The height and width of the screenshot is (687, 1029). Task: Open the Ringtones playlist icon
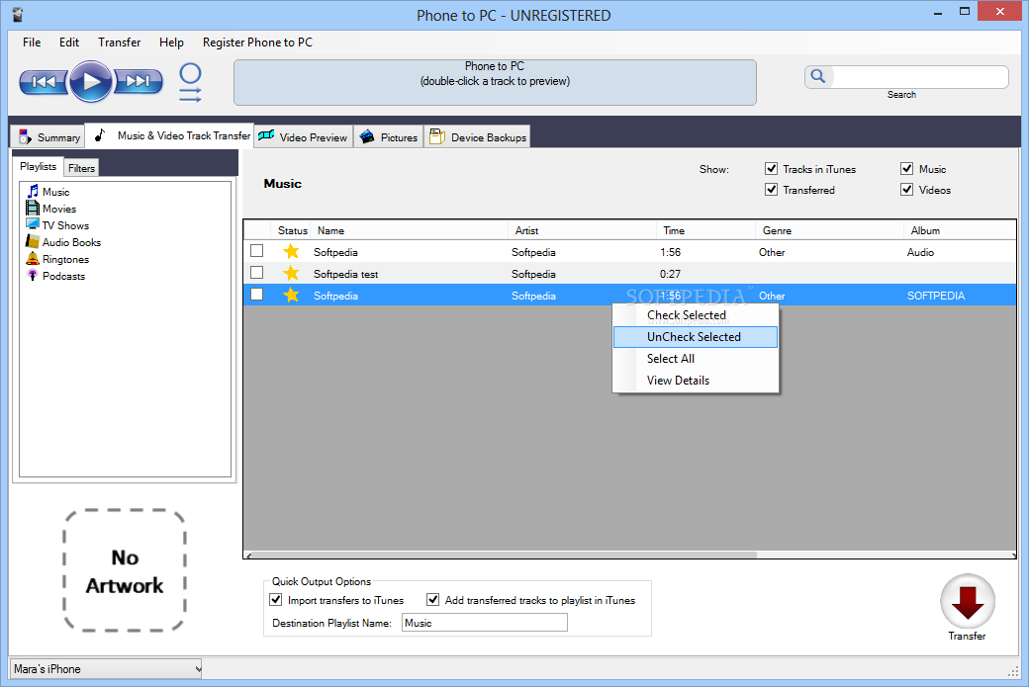tap(32, 259)
